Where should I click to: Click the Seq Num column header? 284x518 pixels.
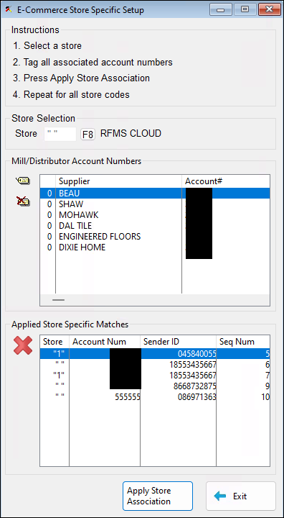(x=243, y=342)
